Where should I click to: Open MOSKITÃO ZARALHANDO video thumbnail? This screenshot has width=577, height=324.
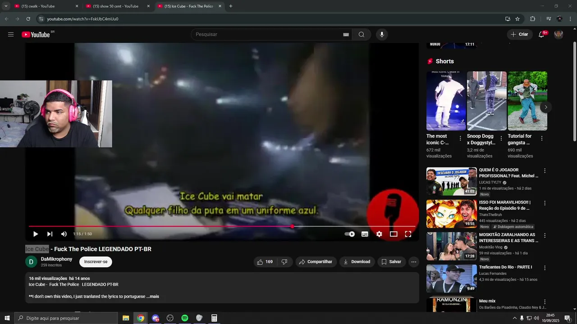click(452, 246)
